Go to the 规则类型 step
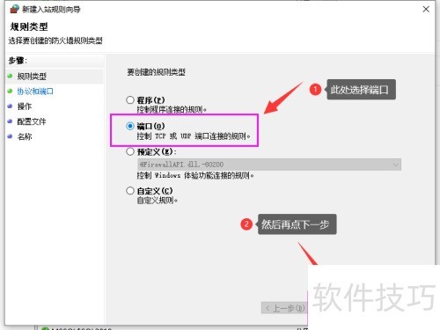 32,77
